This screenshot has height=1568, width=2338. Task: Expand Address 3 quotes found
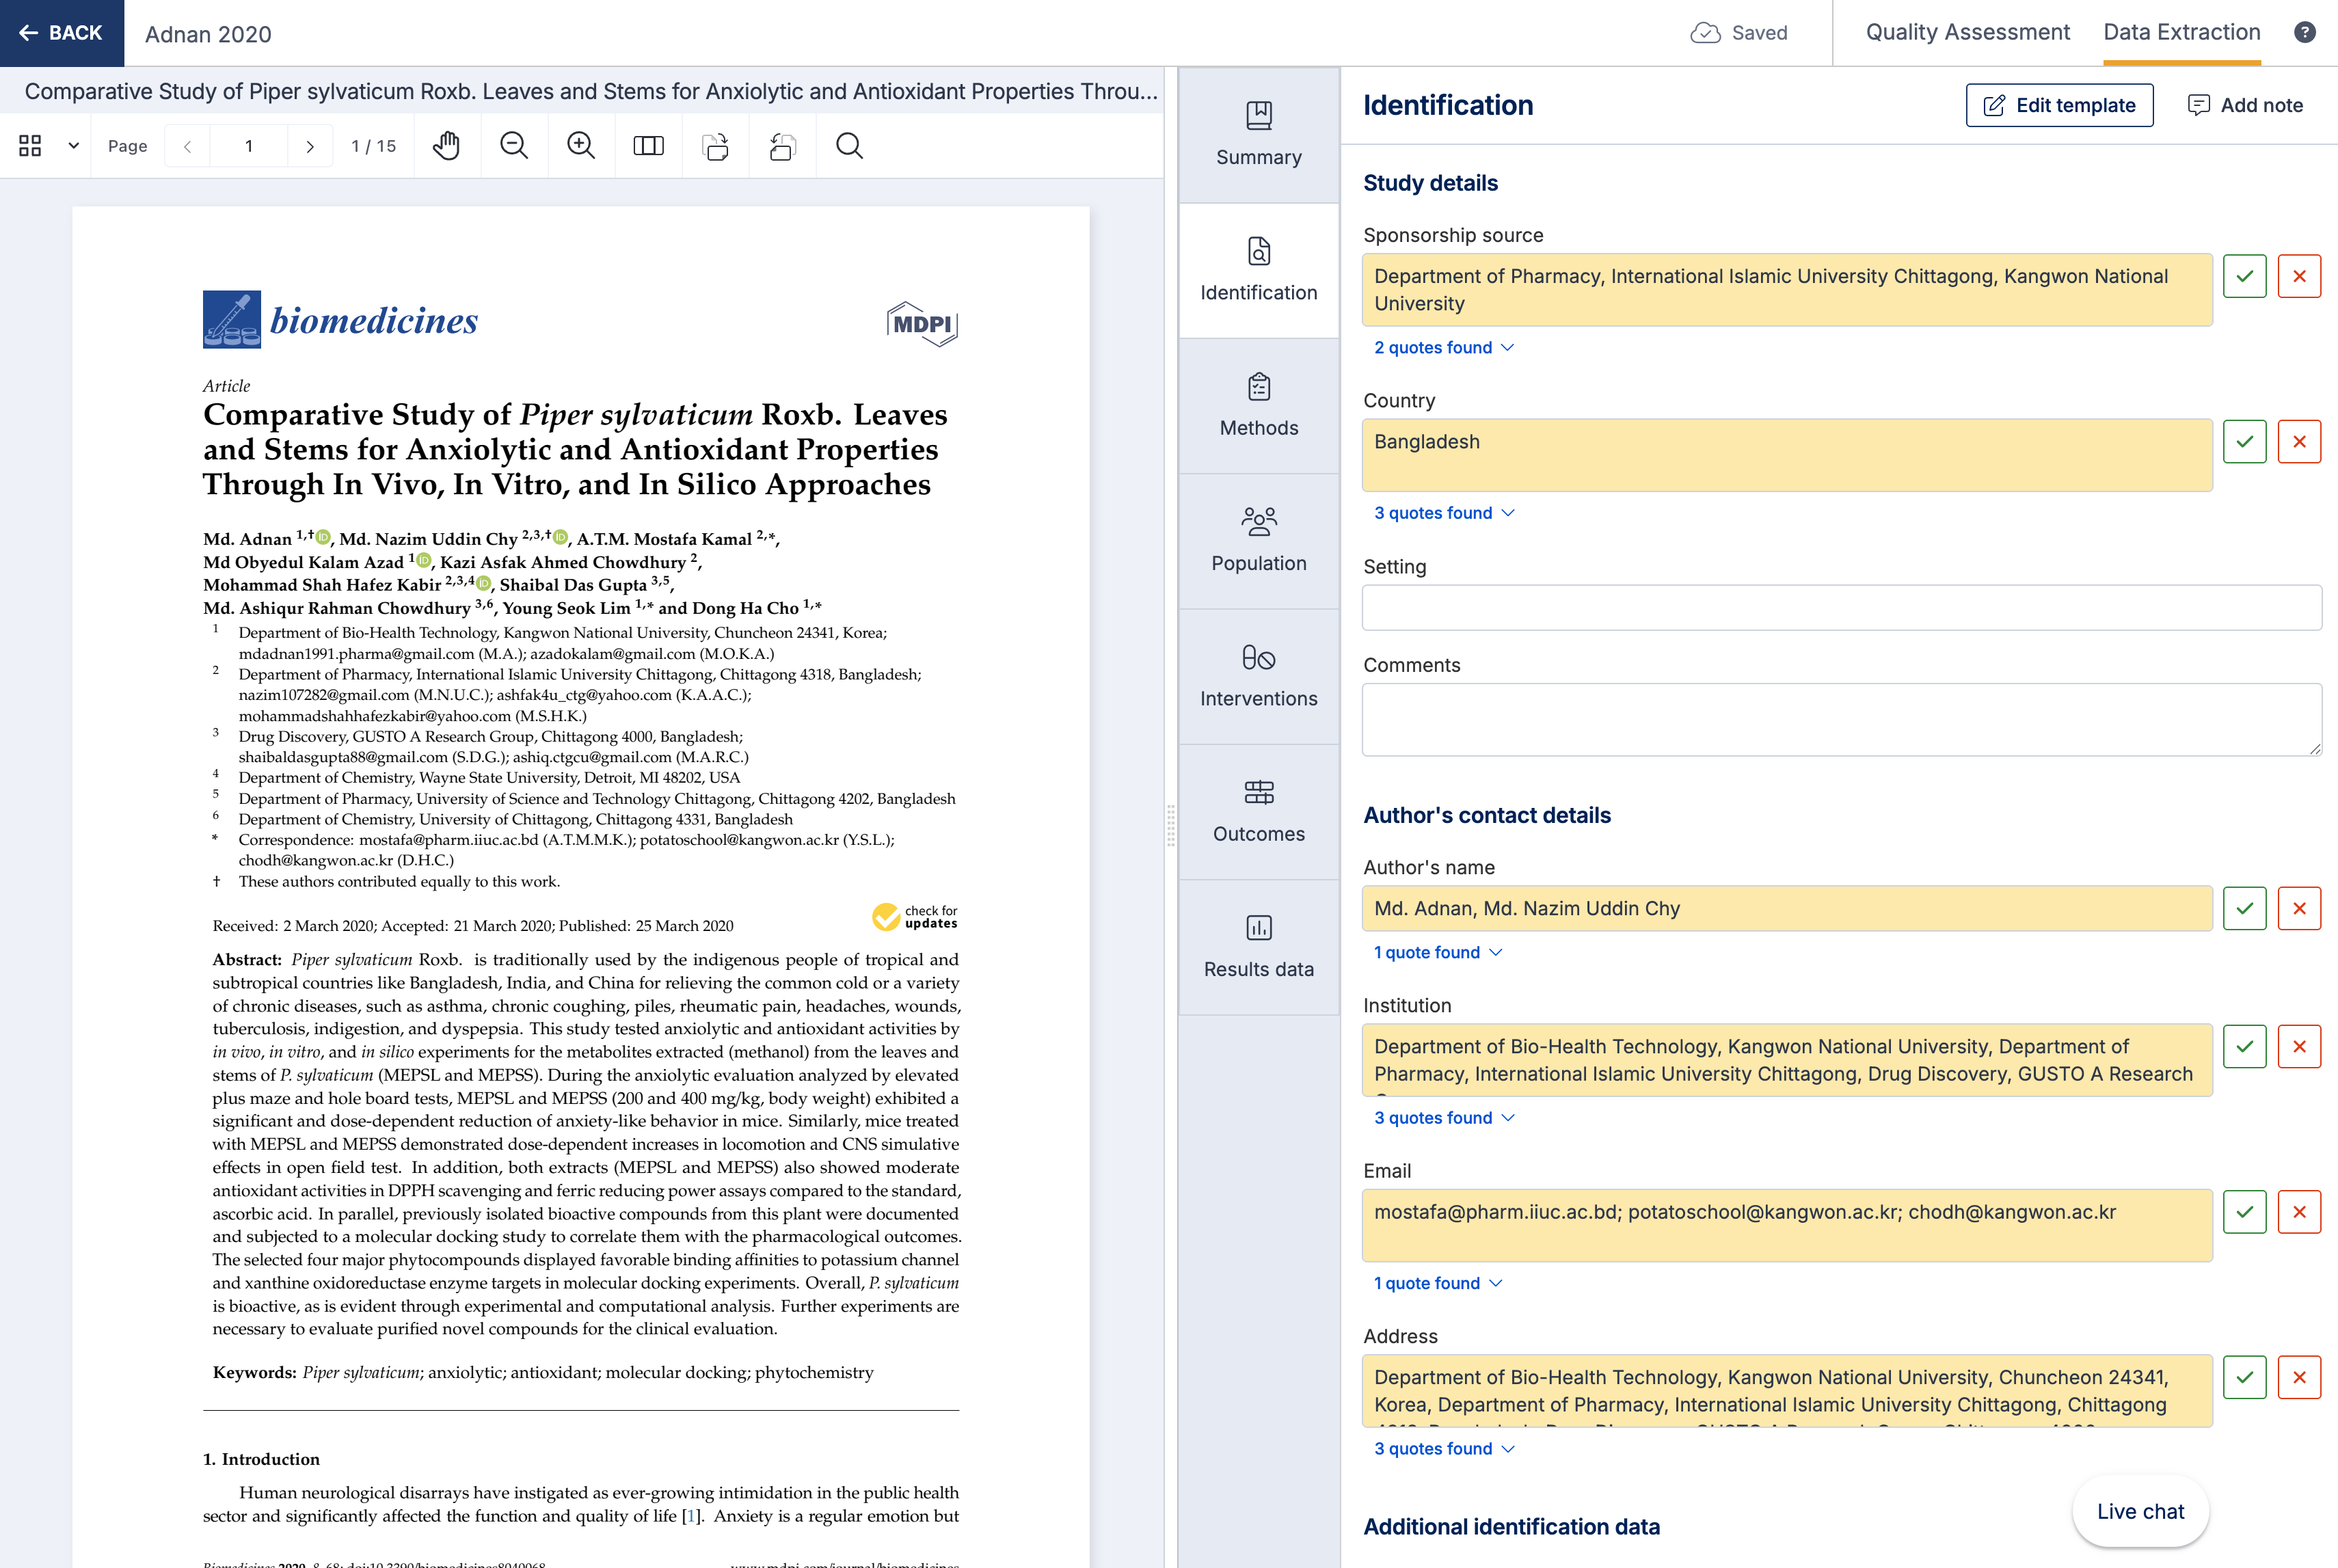(1443, 1449)
